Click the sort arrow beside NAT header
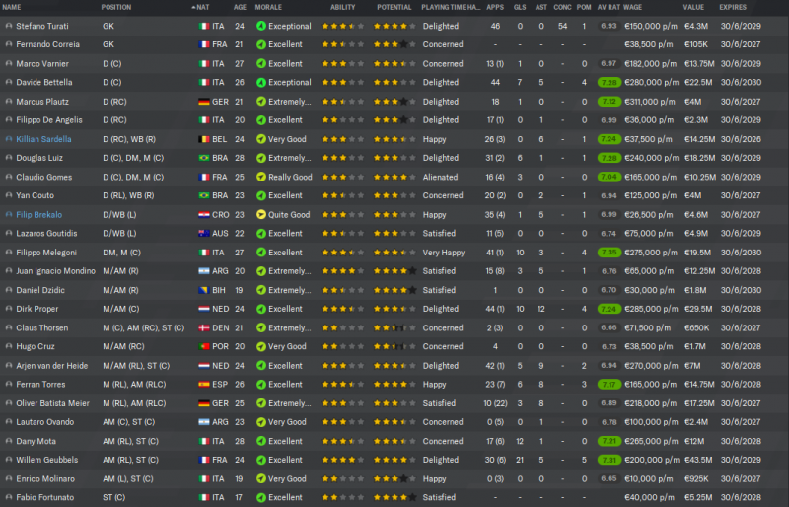This screenshot has width=789, height=507. click(194, 7)
